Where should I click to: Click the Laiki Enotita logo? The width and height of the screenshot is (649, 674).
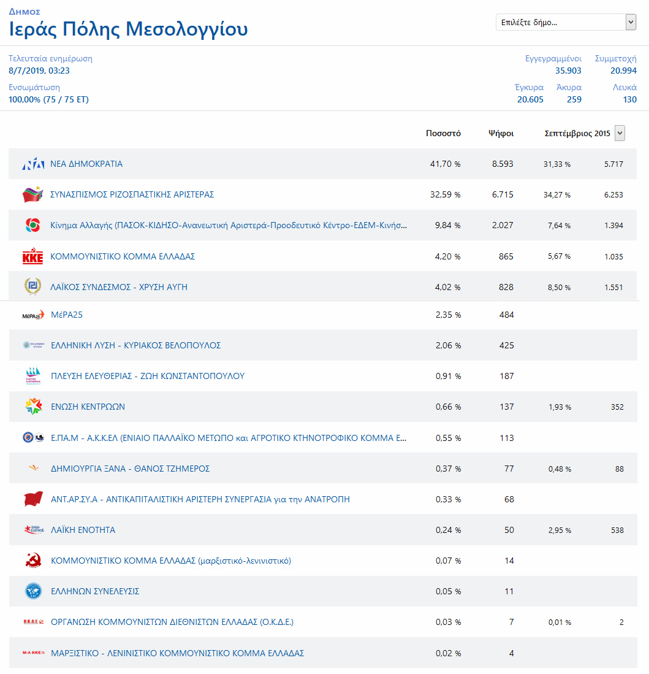click(34, 530)
